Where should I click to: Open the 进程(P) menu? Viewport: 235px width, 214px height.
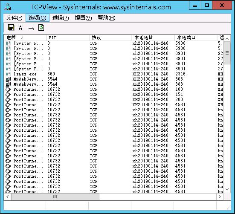point(61,18)
